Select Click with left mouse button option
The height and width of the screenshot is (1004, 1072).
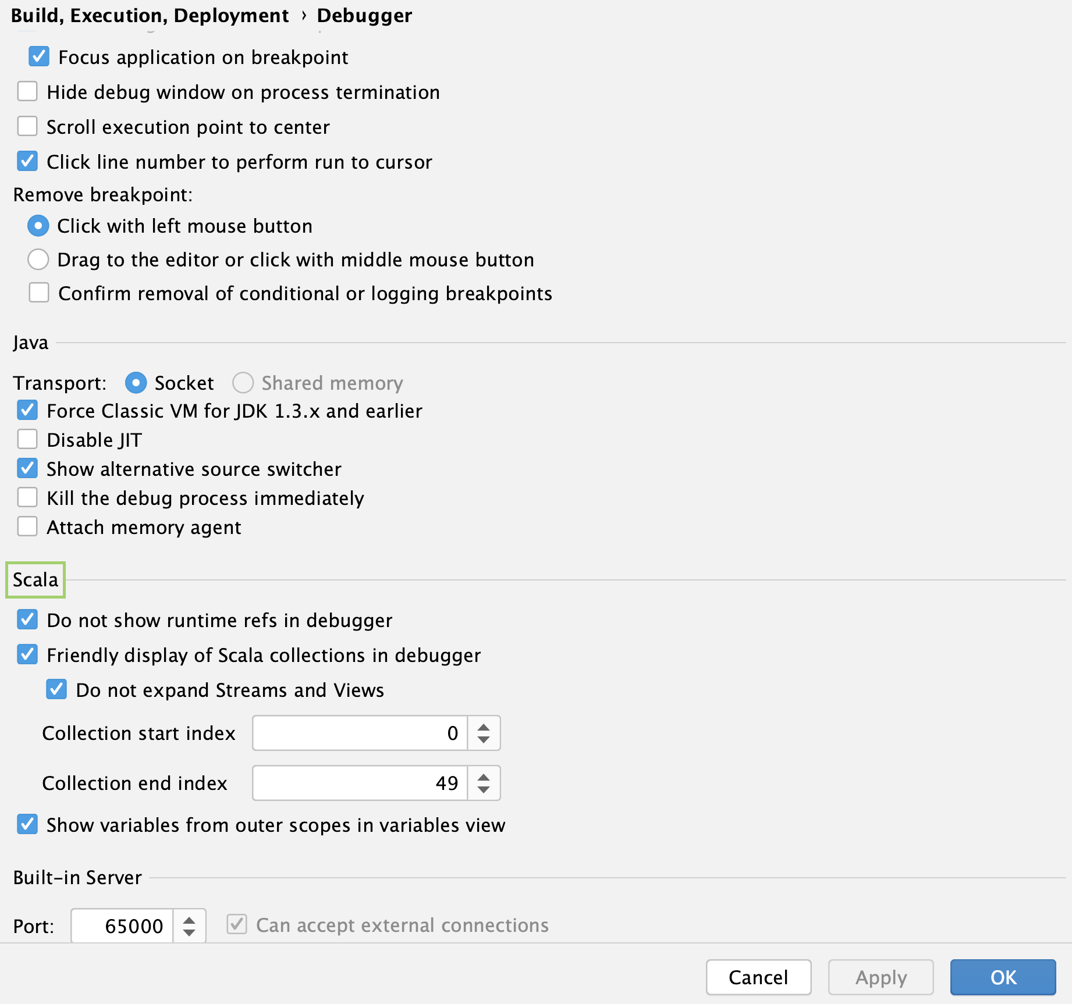(x=38, y=226)
